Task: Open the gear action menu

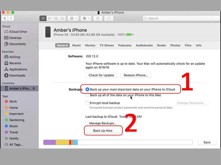Action: pos(86,18)
